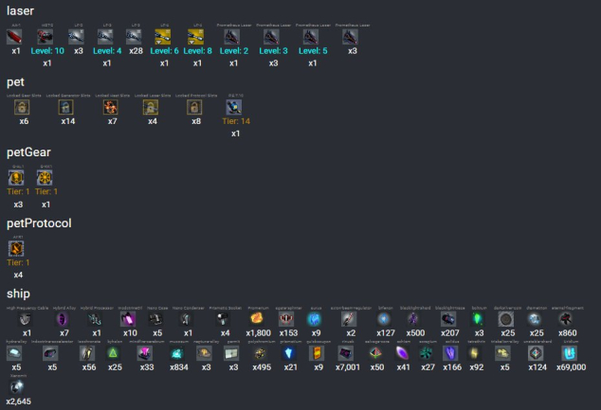Click the laser icon with x28 quantity
The height and width of the screenshot is (410, 601).
pyautogui.click(x=135, y=37)
